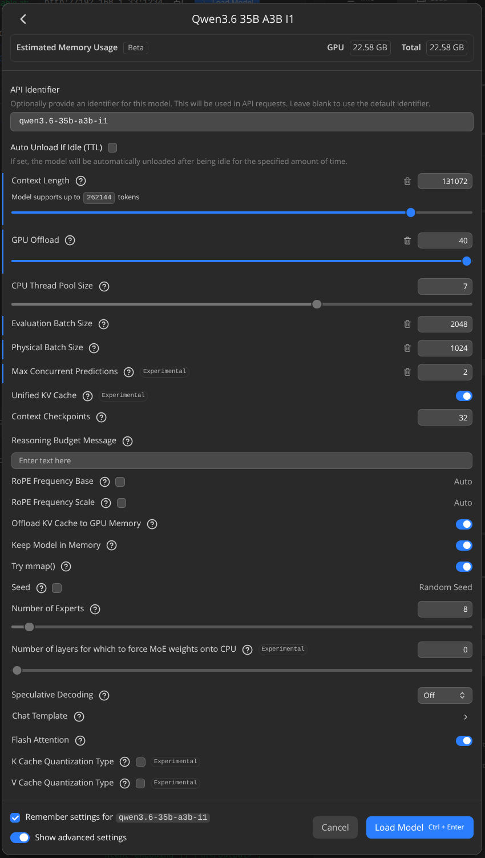Open help icon for K Cache Quantization Type
Screen dimensions: 485x858
click(125, 762)
